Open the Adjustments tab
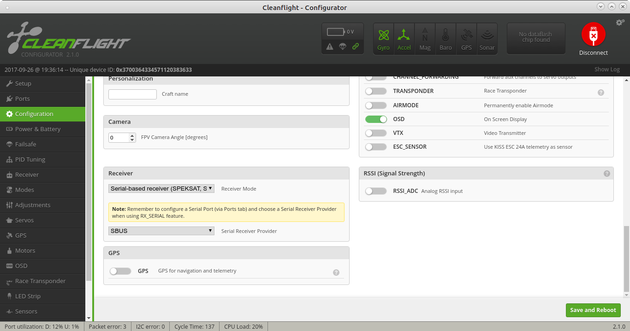The height and width of the screenshot is (331, 630). click(x=42, y=205)
